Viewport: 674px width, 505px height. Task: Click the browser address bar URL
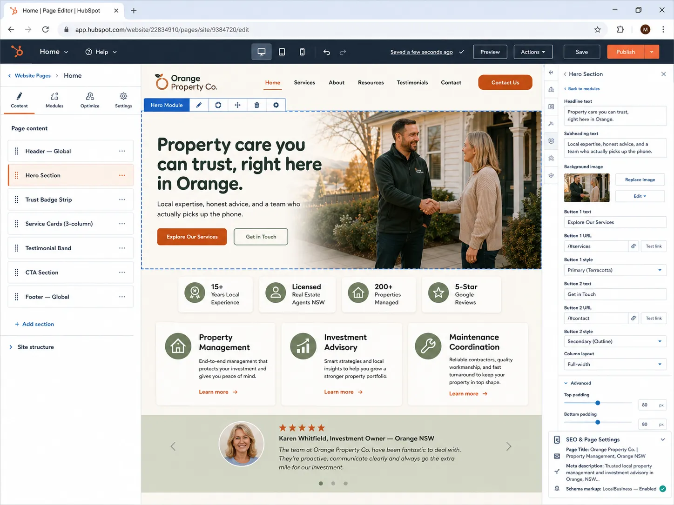(x=162, y=29)
